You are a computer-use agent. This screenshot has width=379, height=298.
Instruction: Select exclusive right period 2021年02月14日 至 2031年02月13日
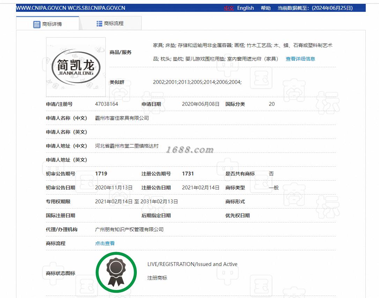pyautogui.click(x=136, y=202)
